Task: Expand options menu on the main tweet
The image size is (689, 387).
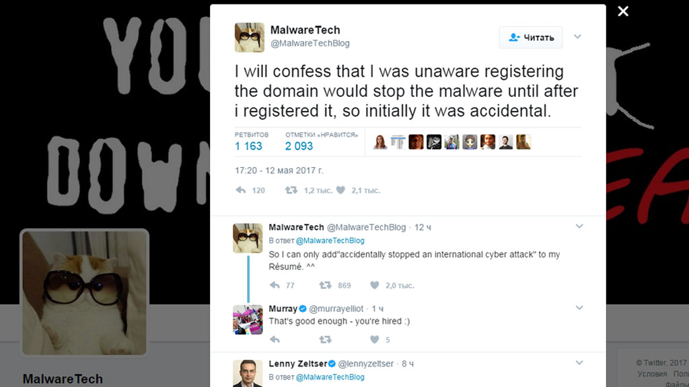Action: click(x=577, y=36)
